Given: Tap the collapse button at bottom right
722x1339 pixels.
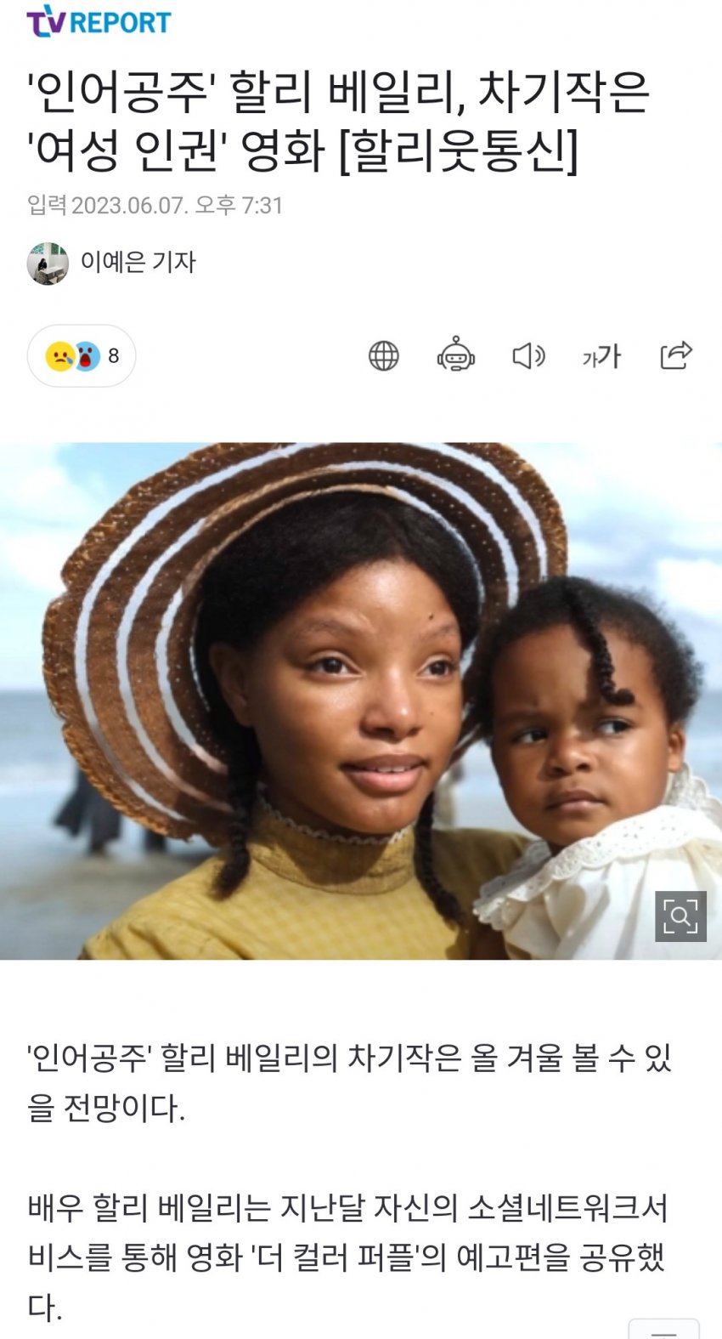Looking at the screenshot, I should point(664,1329).
